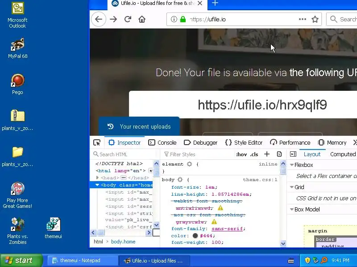Click the security shield tray icon
Image resolution: width=357 pixels, height=267 pixels.
[307, 260]
